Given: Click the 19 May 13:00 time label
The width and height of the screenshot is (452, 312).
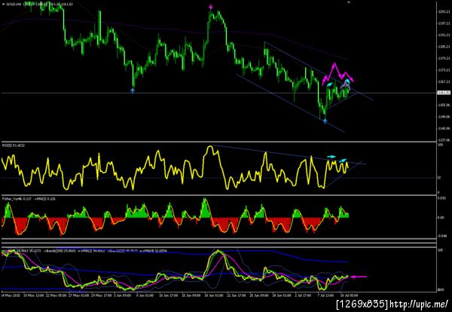Looking at the screenshot, I should (33, 295).
